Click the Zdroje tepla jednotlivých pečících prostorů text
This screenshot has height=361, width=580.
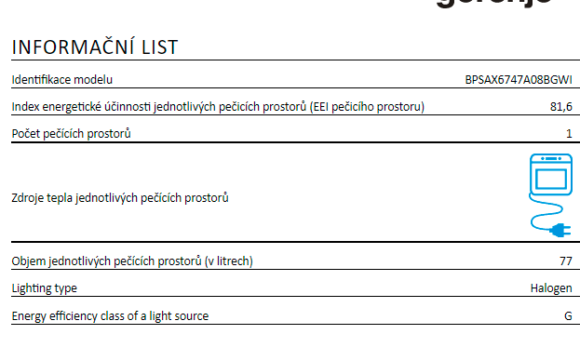pyautogui.click(x=120, y=197)
